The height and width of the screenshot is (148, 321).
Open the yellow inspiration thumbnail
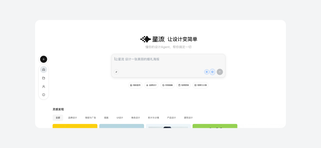(75, 126)
